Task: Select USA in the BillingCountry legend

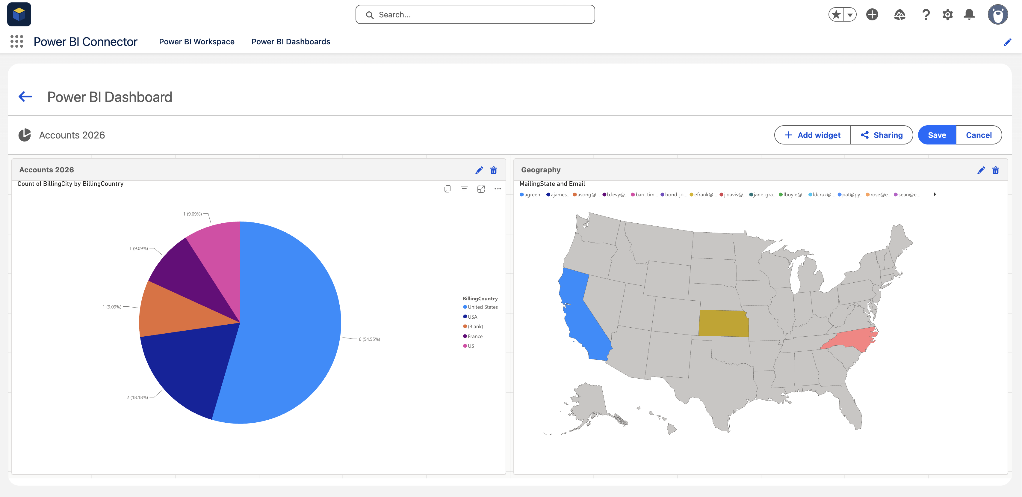Action: tap(470, 317)
